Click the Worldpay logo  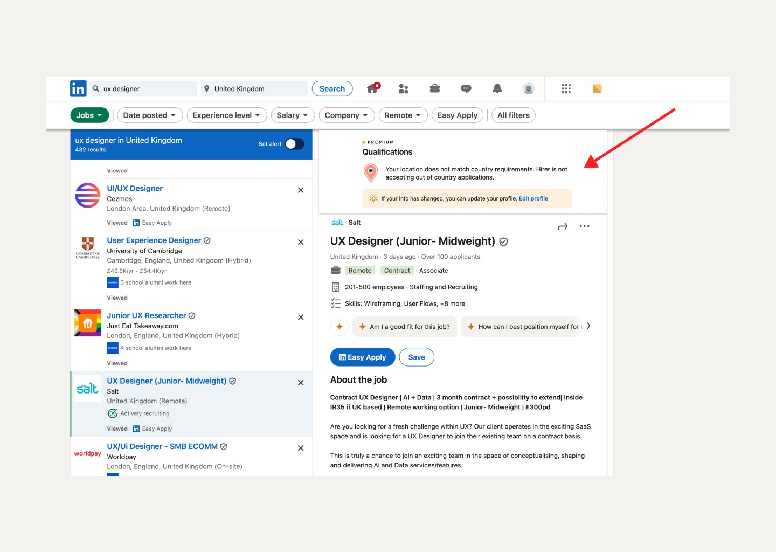[x=87, y=453]
